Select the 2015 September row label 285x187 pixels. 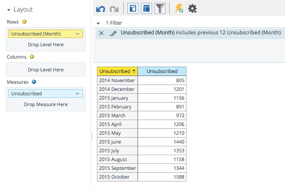117,168
